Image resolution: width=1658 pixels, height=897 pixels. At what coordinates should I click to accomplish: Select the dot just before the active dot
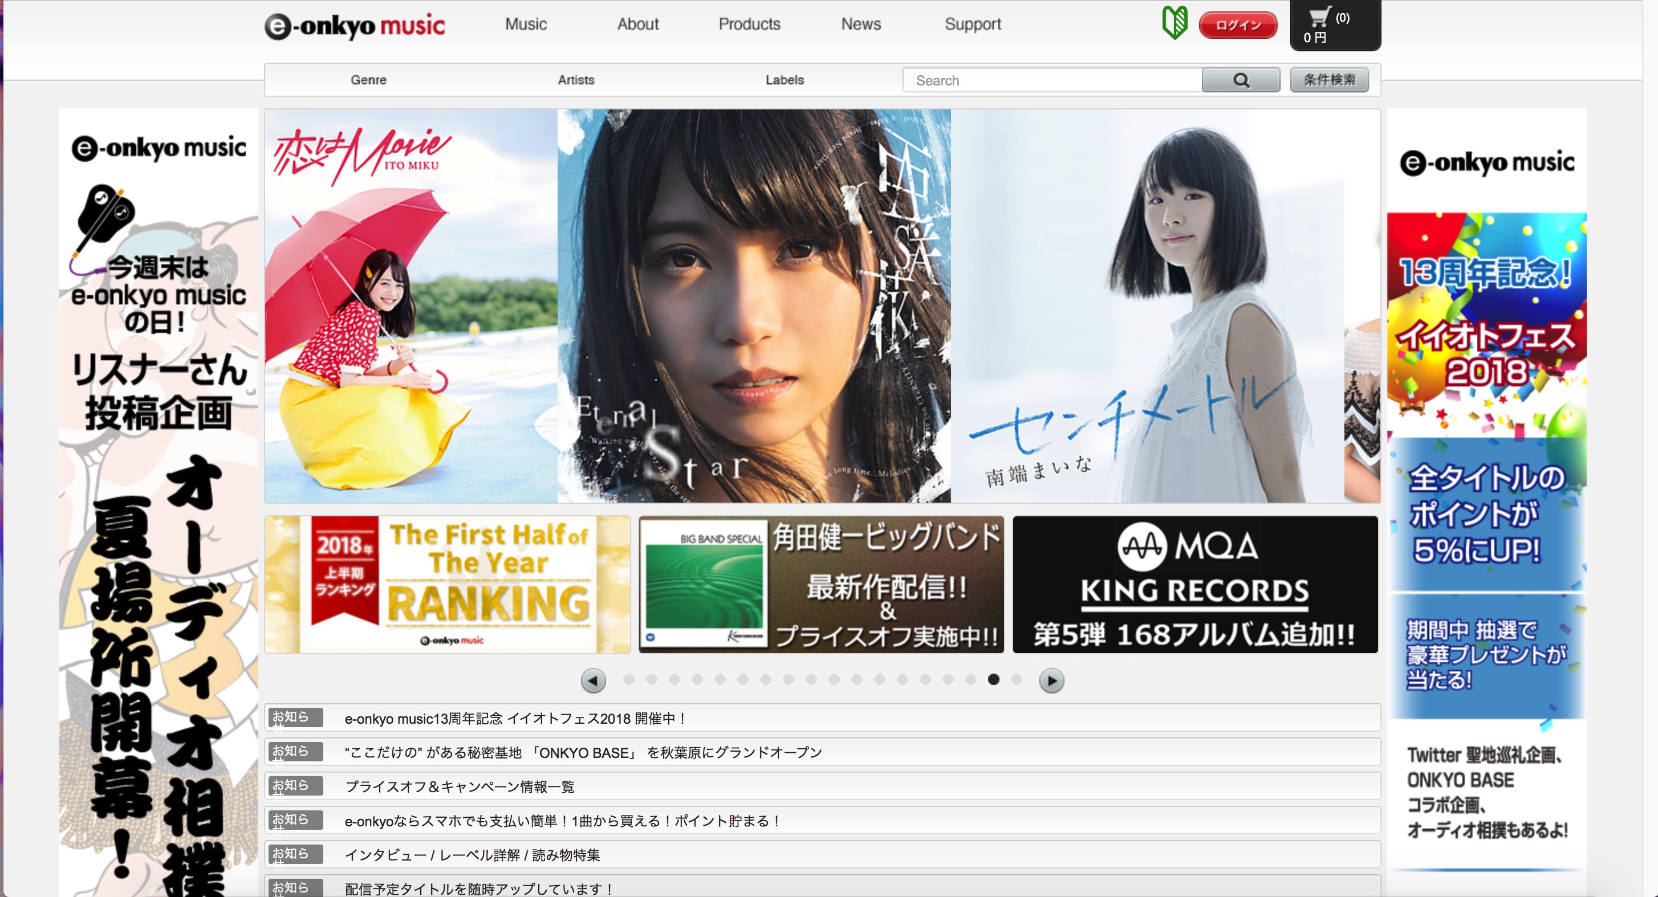tap(970, 679)
